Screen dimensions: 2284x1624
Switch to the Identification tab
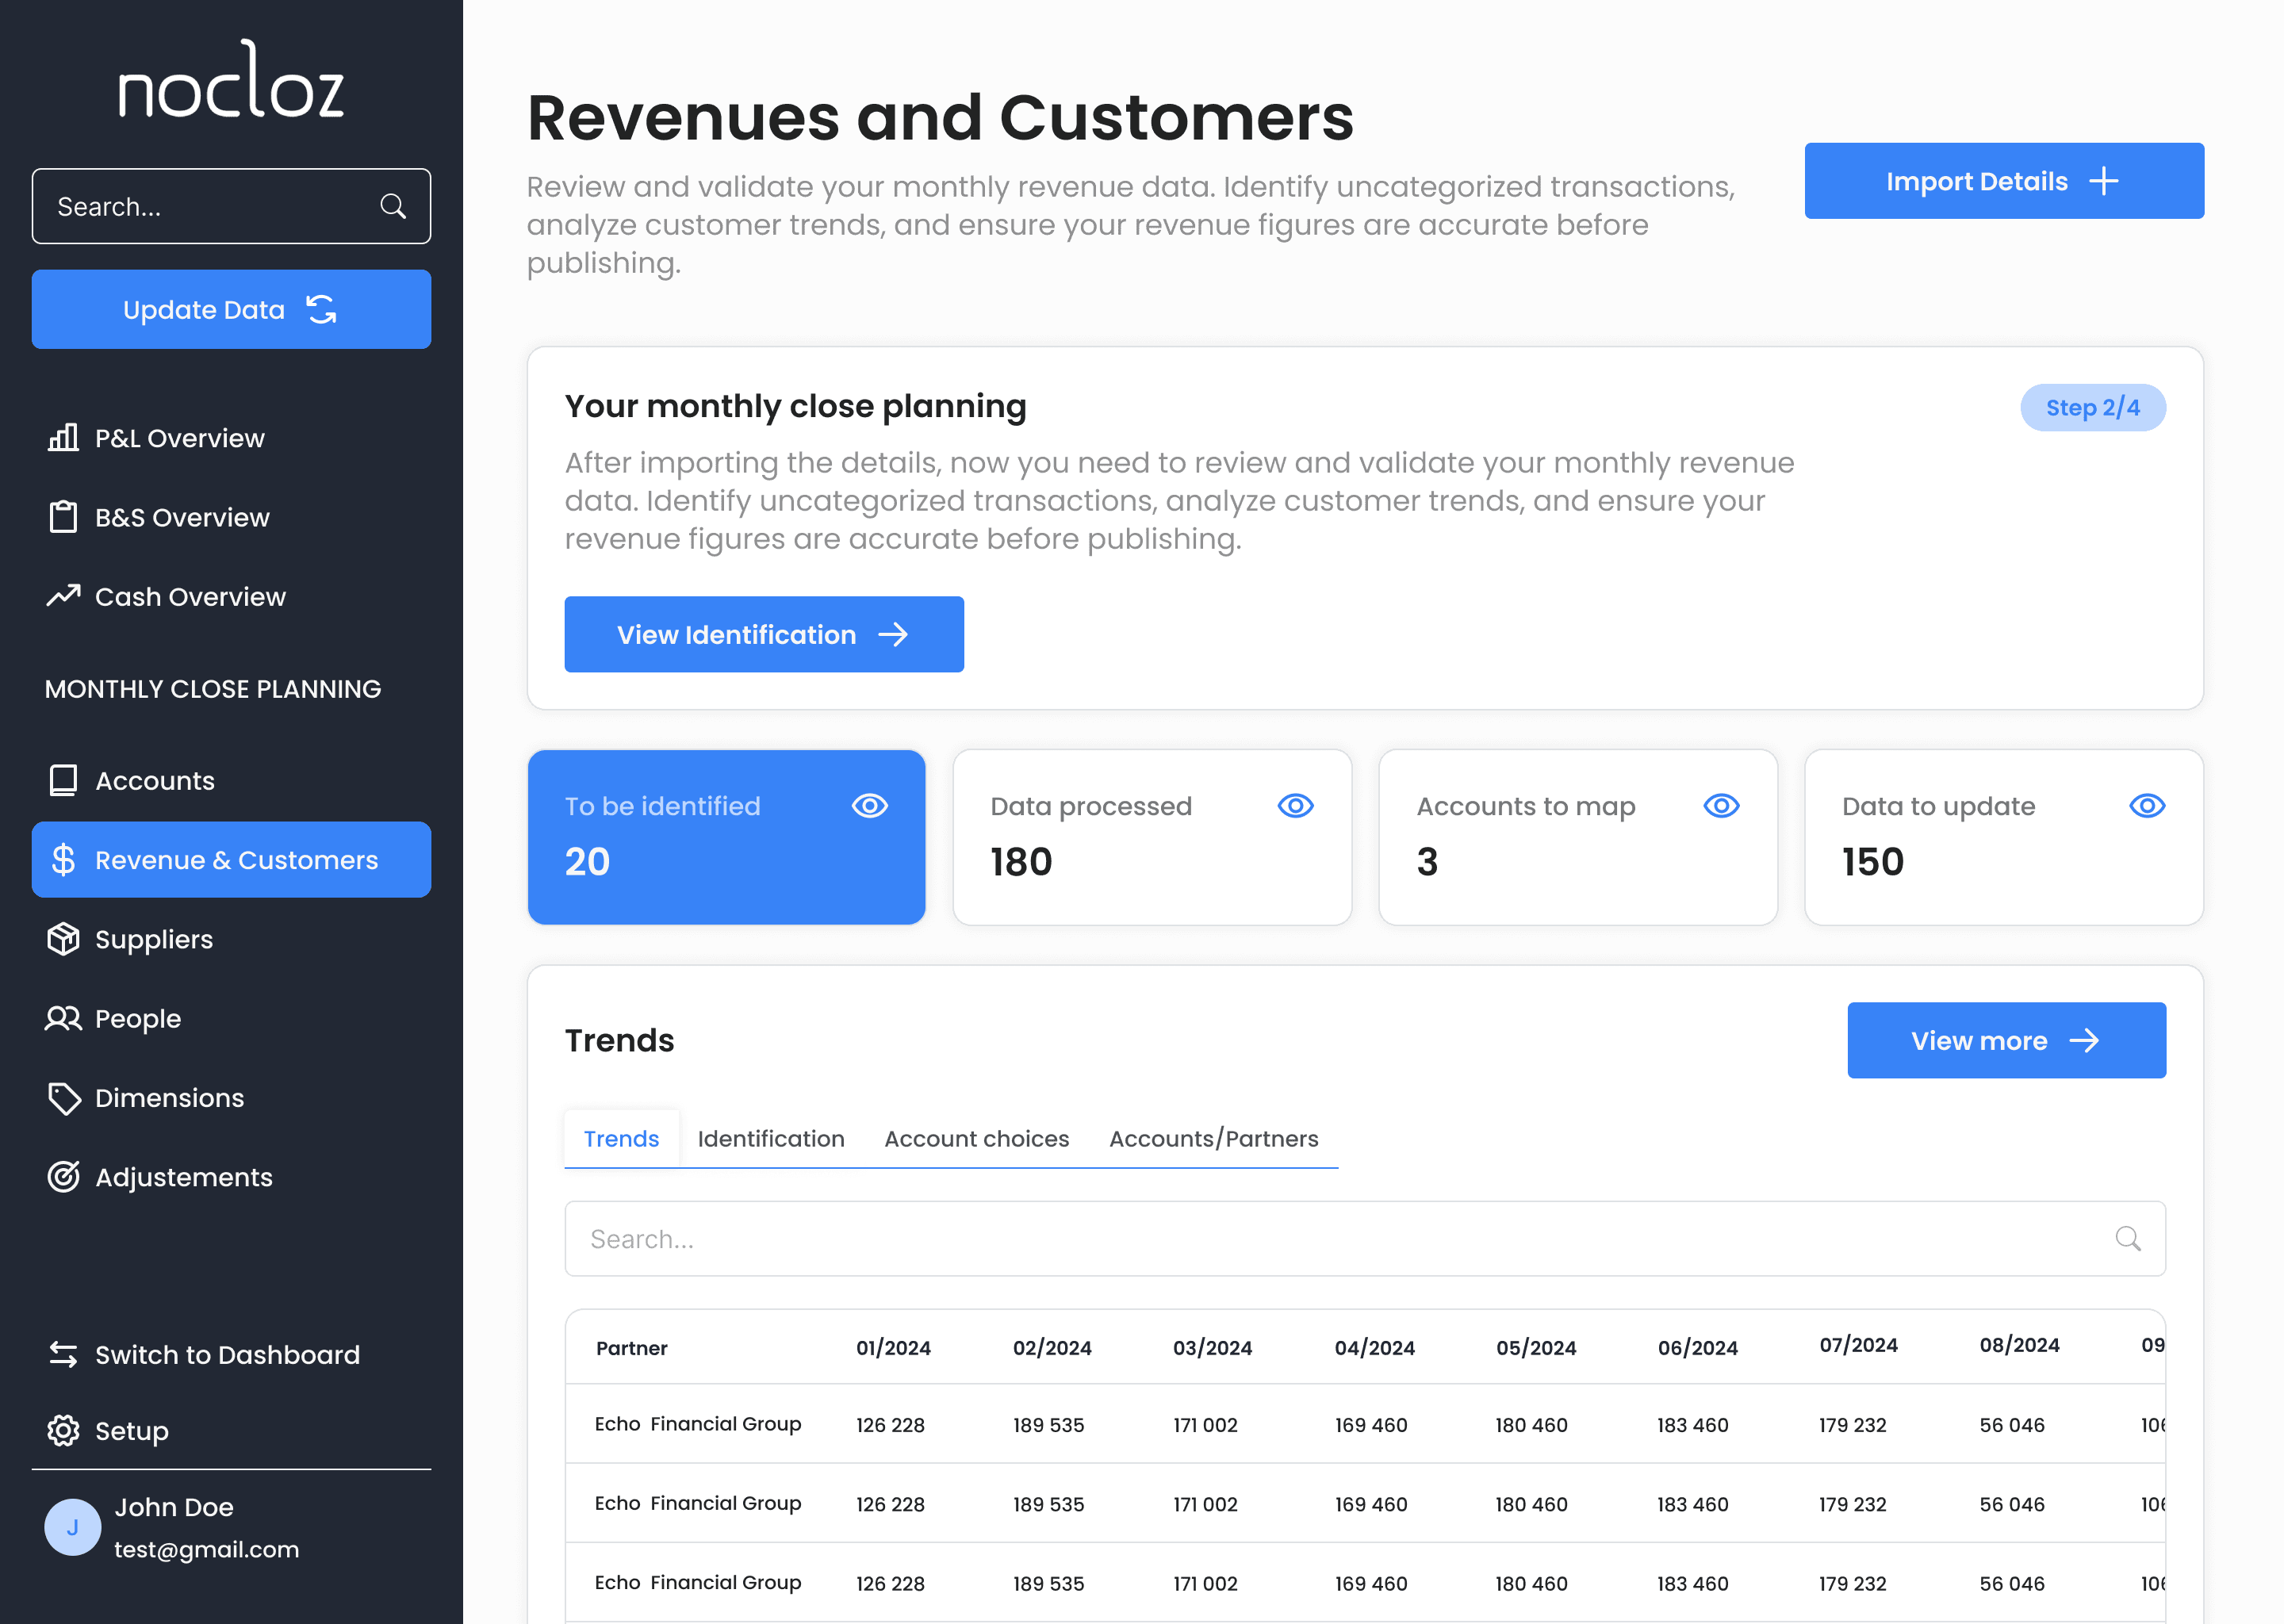770,1139
